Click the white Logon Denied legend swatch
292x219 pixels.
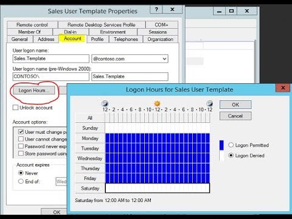point(221,156)
